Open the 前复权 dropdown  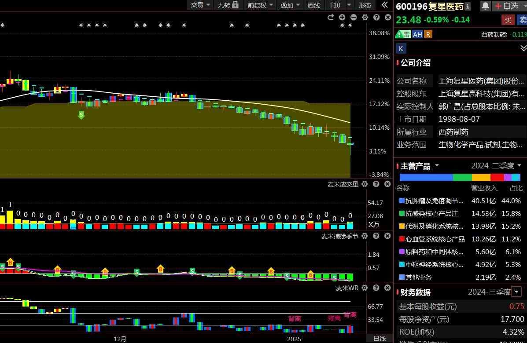pos(260,5)
